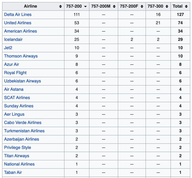Visit the Jet2 article
The width and height of the screenshot is (192, 178).
(x=8, y=48)
